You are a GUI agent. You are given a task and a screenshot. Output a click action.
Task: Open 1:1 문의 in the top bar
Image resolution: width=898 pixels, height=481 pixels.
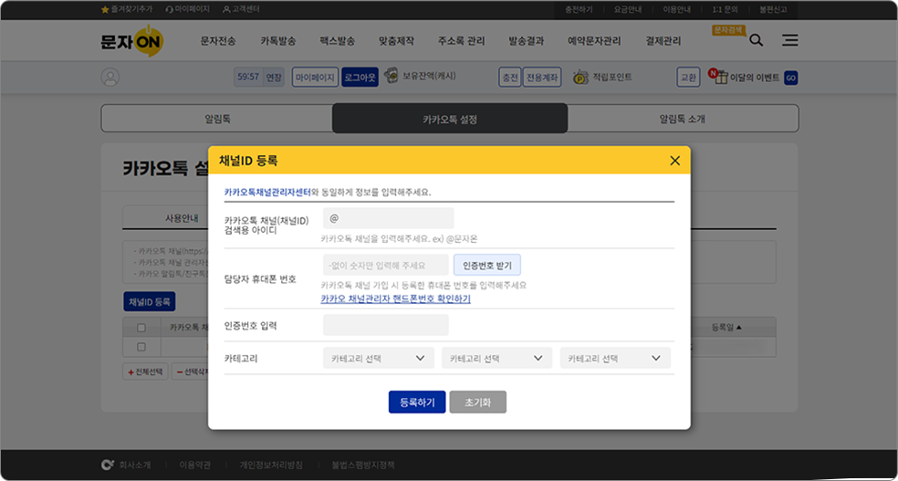pyautogui.click(x=725, y=10)
